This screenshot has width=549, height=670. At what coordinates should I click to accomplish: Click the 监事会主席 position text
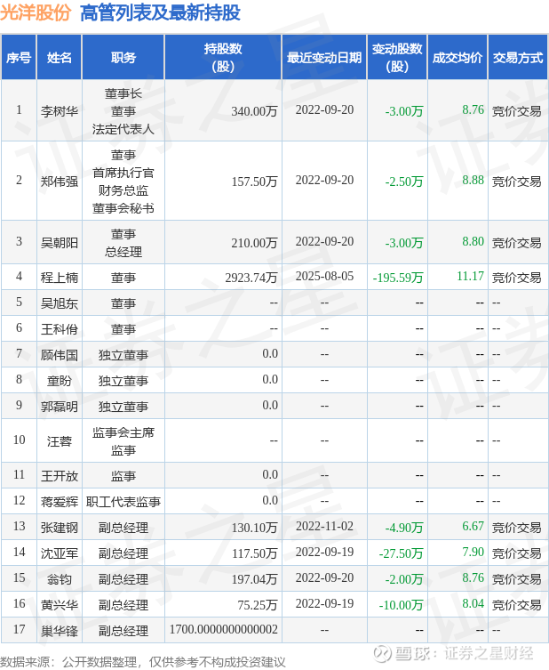coord(123,432)
